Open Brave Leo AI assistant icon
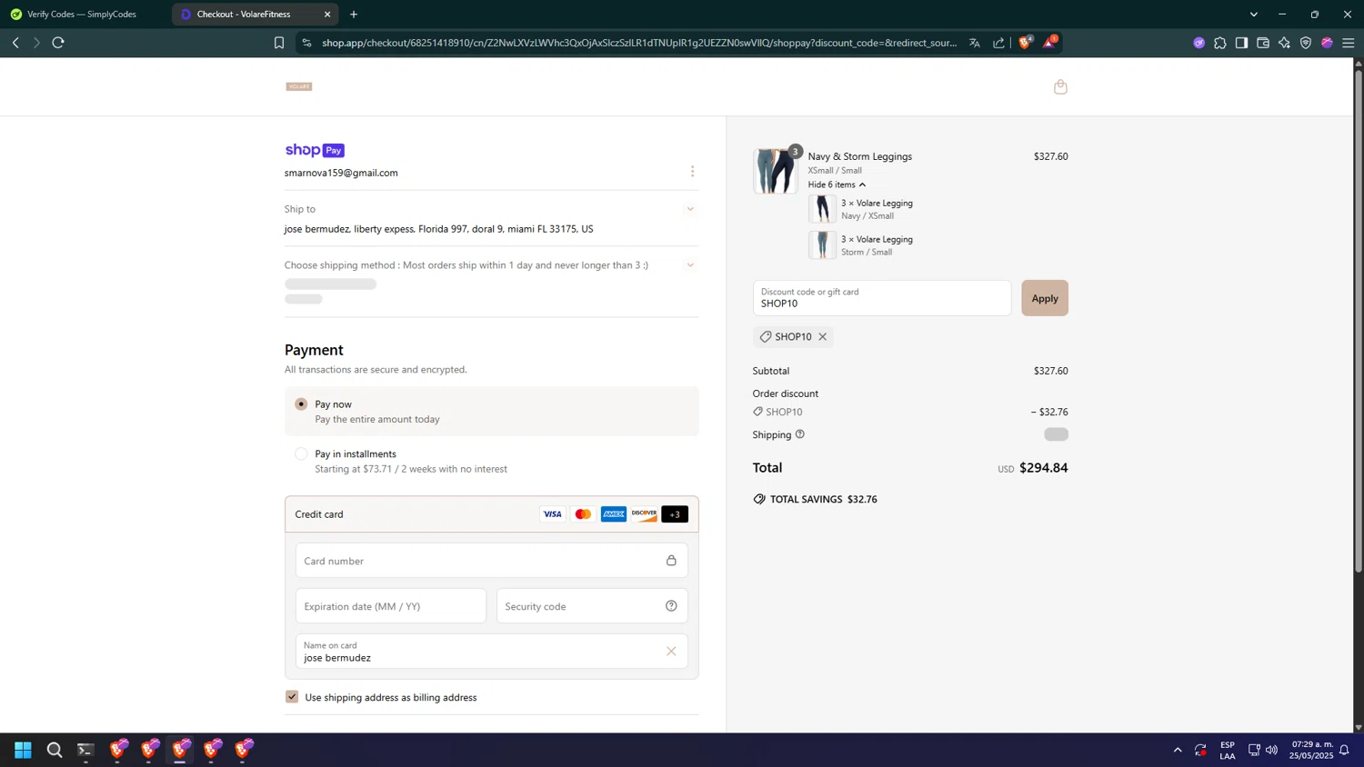Viewport: 1364px width, 767px height. [x=1284, y=43]
